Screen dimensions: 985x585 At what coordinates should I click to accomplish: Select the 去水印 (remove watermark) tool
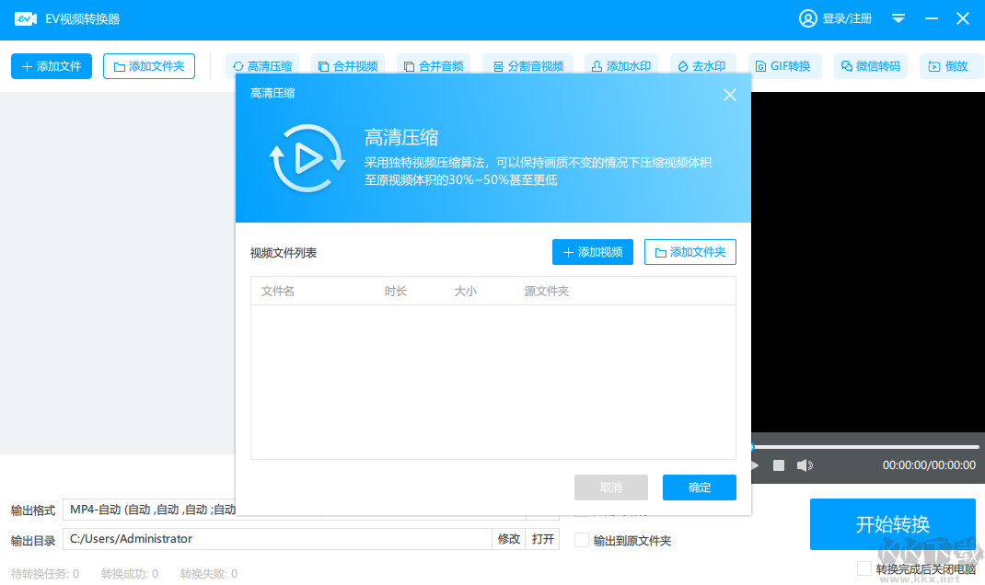coord(702,65)
